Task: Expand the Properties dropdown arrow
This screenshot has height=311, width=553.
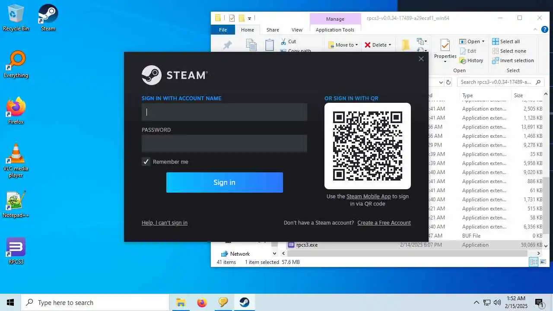Action: coord(445,61)
